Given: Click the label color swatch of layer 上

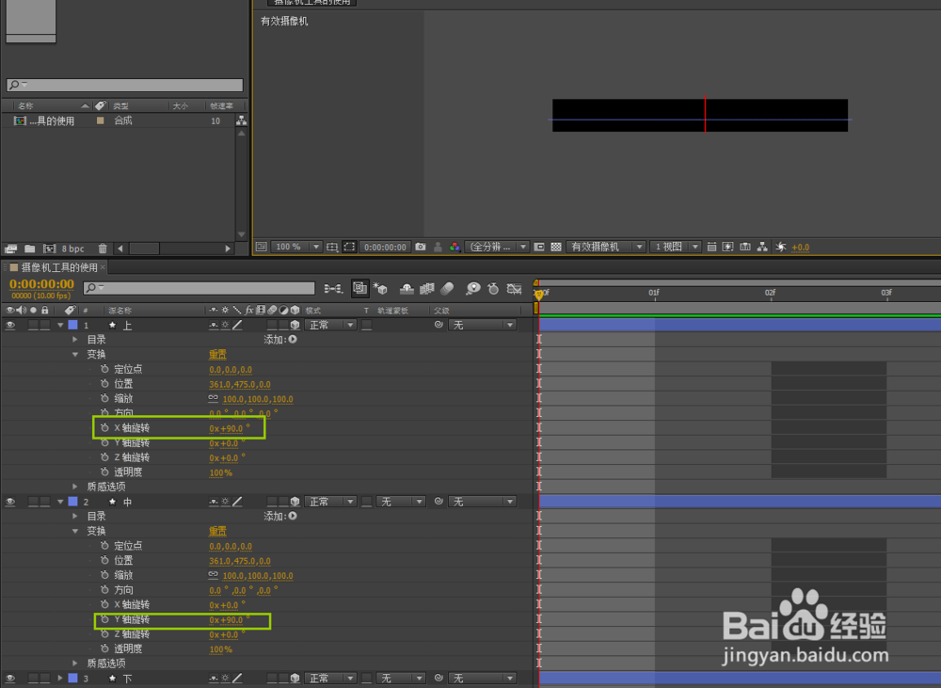Looking at the screenshot, I should pos(73,325).
